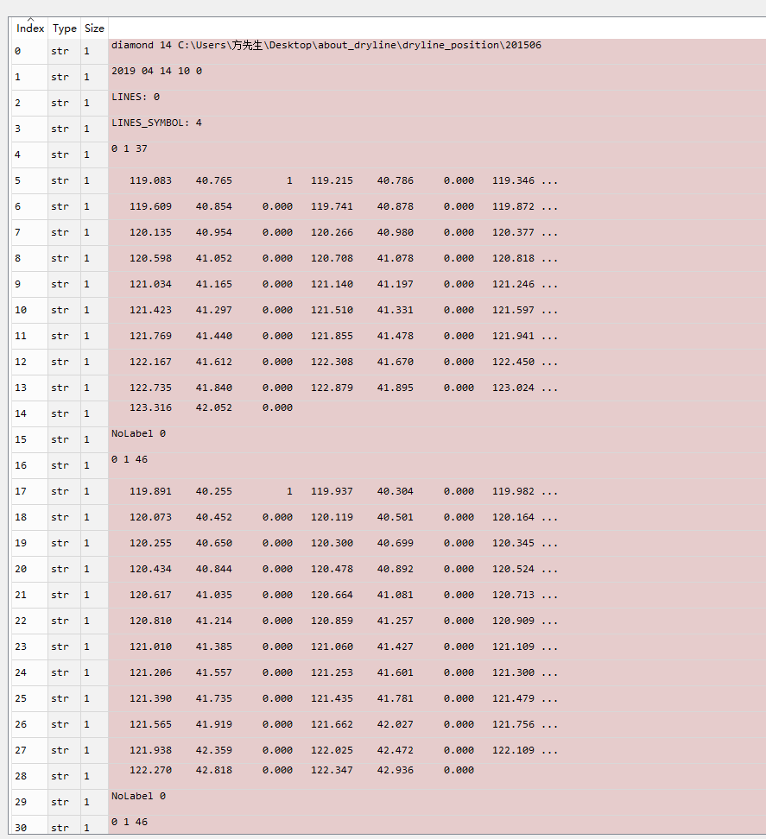Image resolution: width=766 pixels, height=839 pixels.
Task: Select the row value beginning 121.206
Action: [437, 672]
